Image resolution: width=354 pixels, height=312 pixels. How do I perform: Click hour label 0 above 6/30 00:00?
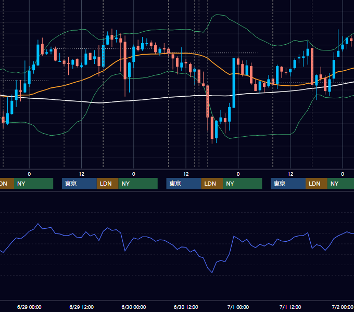[134, 174]
